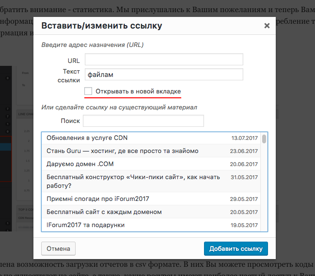Click the Поиск search field
Viewport: 315px width, 276px height.
click(x=143, y=121)
